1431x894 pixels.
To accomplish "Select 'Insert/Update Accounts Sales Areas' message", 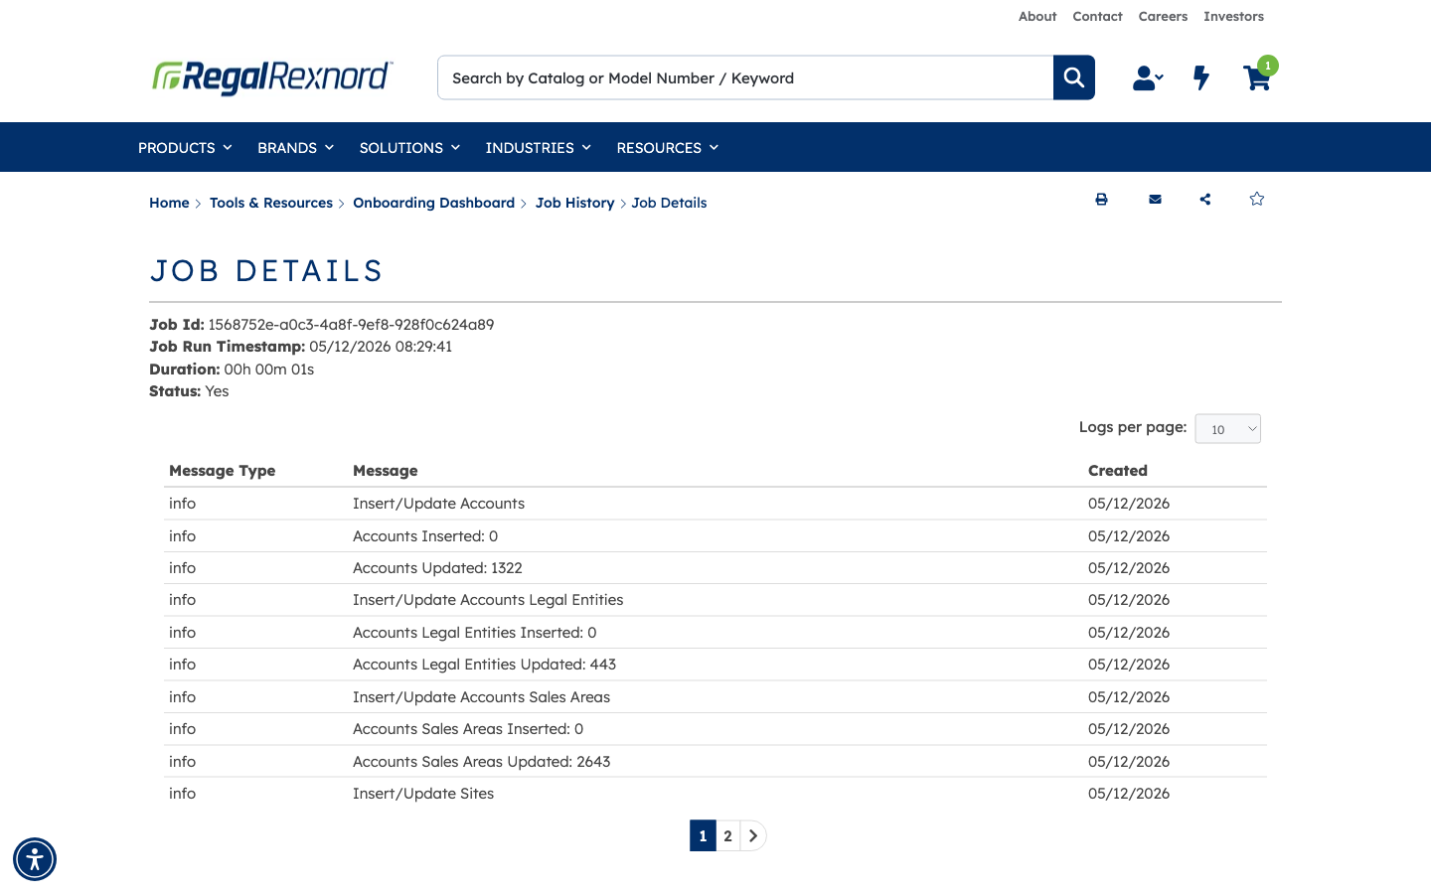I will click(x=481, y=697).
